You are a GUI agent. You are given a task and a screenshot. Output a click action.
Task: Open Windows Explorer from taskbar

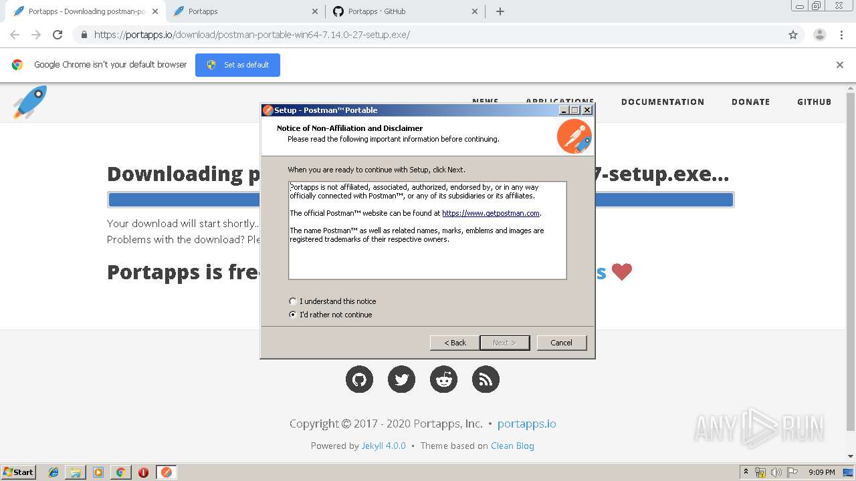coord(76,472)
